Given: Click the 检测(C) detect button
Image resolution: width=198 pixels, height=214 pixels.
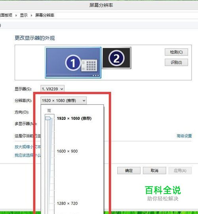Looking at the screenshot, I should point(176,52).
